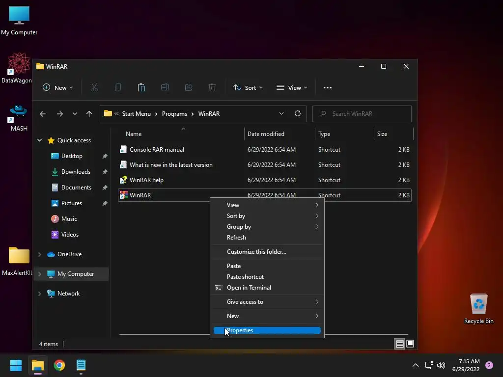The image size is (503, 377).
Task: Select the Recycle Bin desktop icon
Action: [478, 309]
